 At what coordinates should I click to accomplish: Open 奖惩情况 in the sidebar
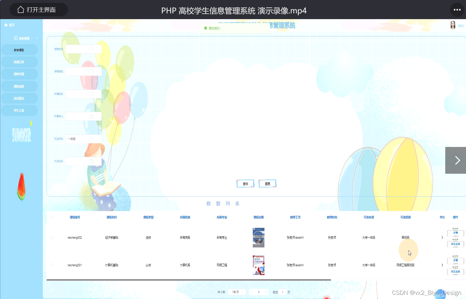[19, 98]
